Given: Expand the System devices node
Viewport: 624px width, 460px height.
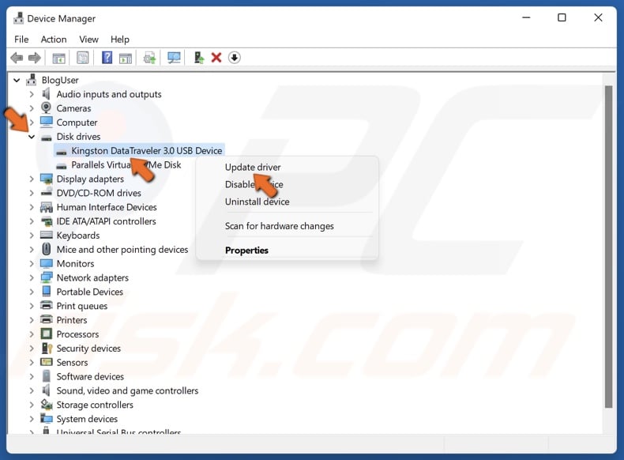Looking at the screenshot, I should click(x=32, y=419).
